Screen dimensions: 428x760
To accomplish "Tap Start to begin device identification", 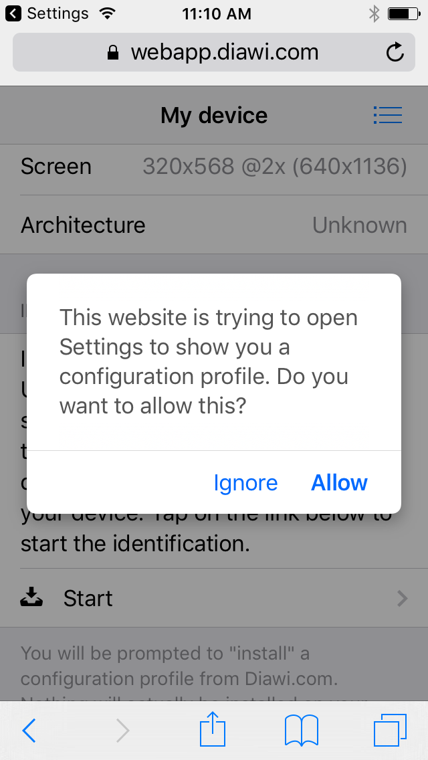I will 88,597.
